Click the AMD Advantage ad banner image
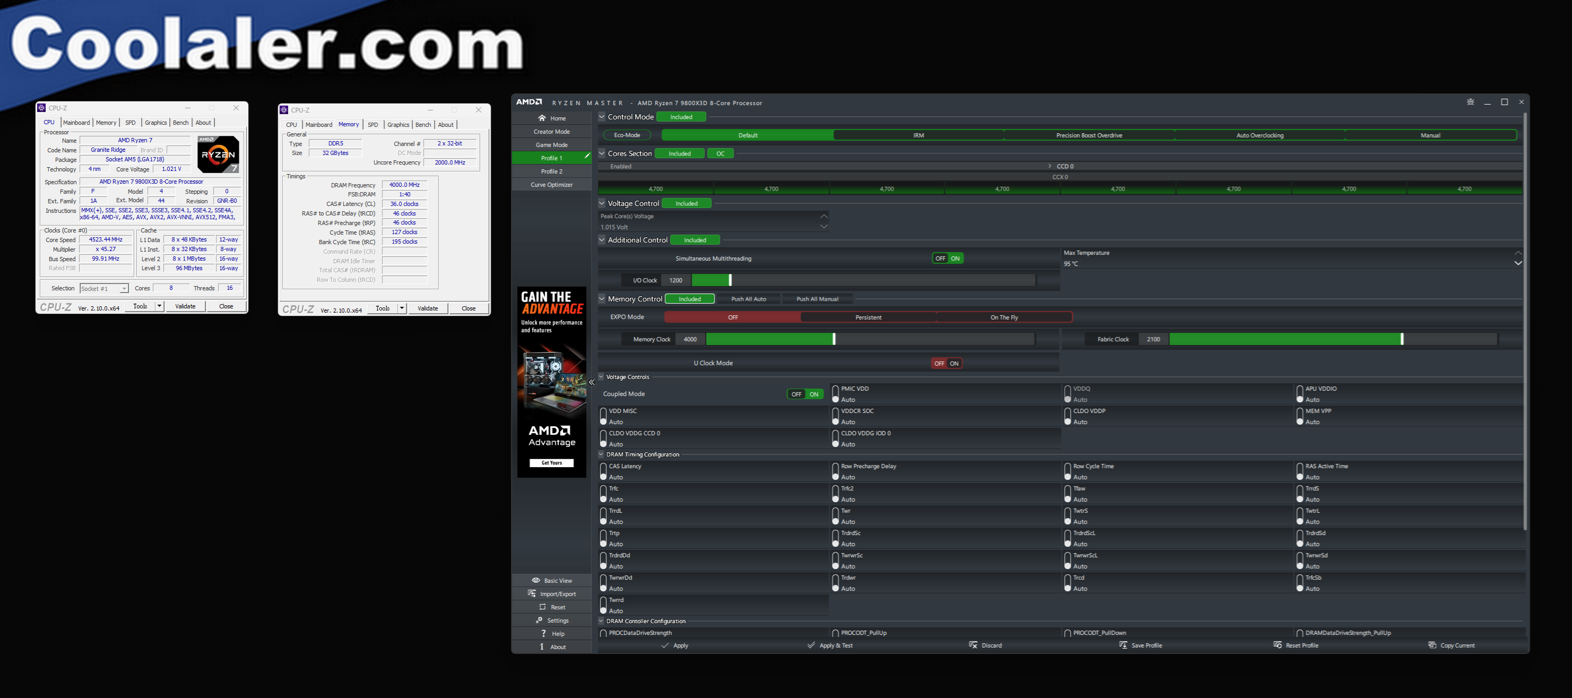The image size is (1572, 698). (x=552, y=382)
